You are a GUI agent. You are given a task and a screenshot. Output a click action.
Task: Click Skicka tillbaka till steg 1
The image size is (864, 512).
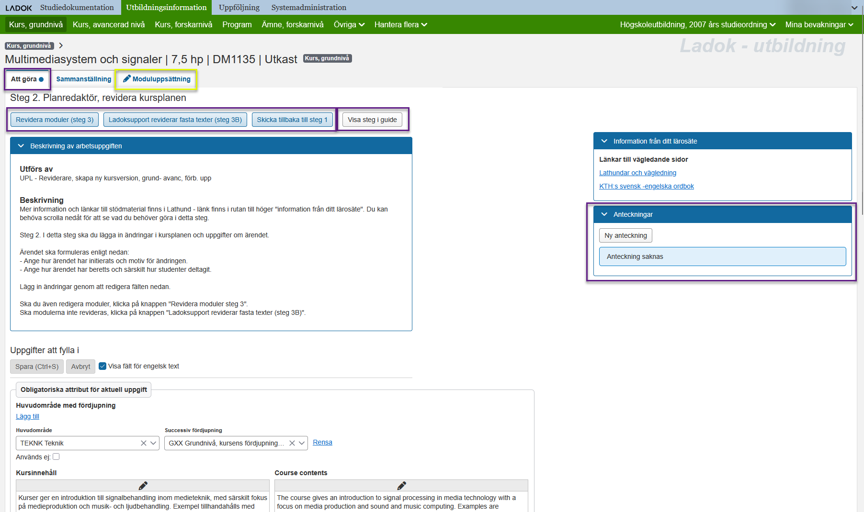point(292,120)
